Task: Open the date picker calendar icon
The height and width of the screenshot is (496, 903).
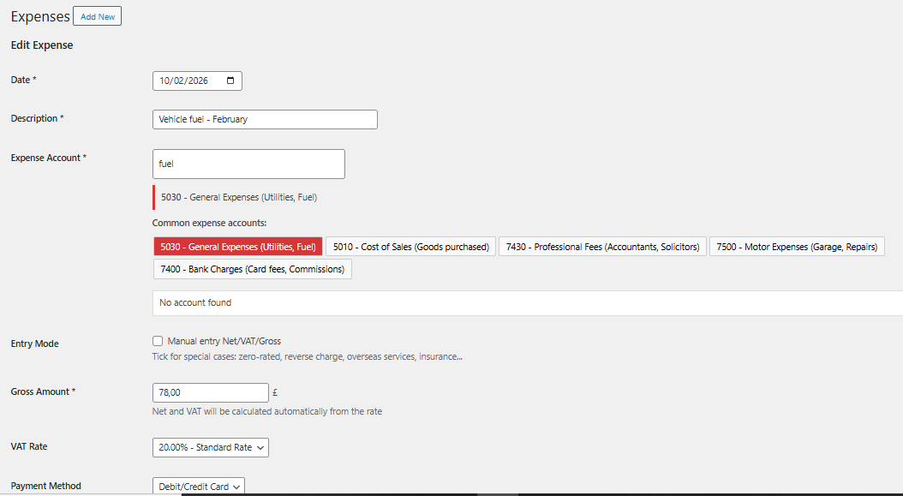Action: (228, 80)
